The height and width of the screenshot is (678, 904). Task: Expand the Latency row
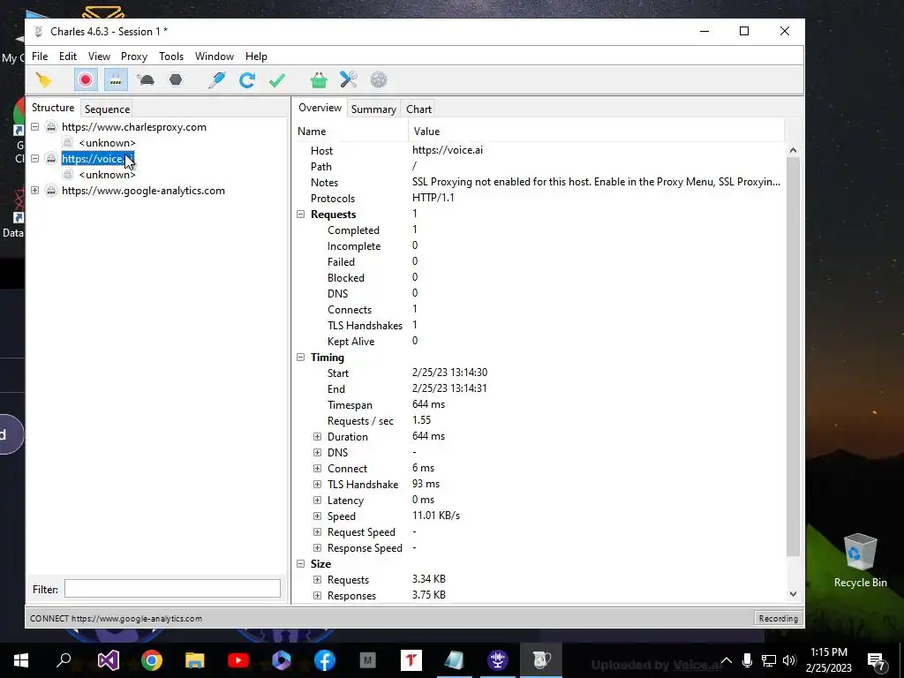(317, 500)
